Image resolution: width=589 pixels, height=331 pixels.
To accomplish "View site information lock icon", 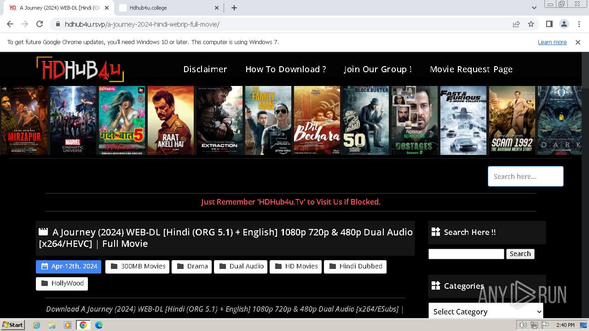I will point(58,24).
